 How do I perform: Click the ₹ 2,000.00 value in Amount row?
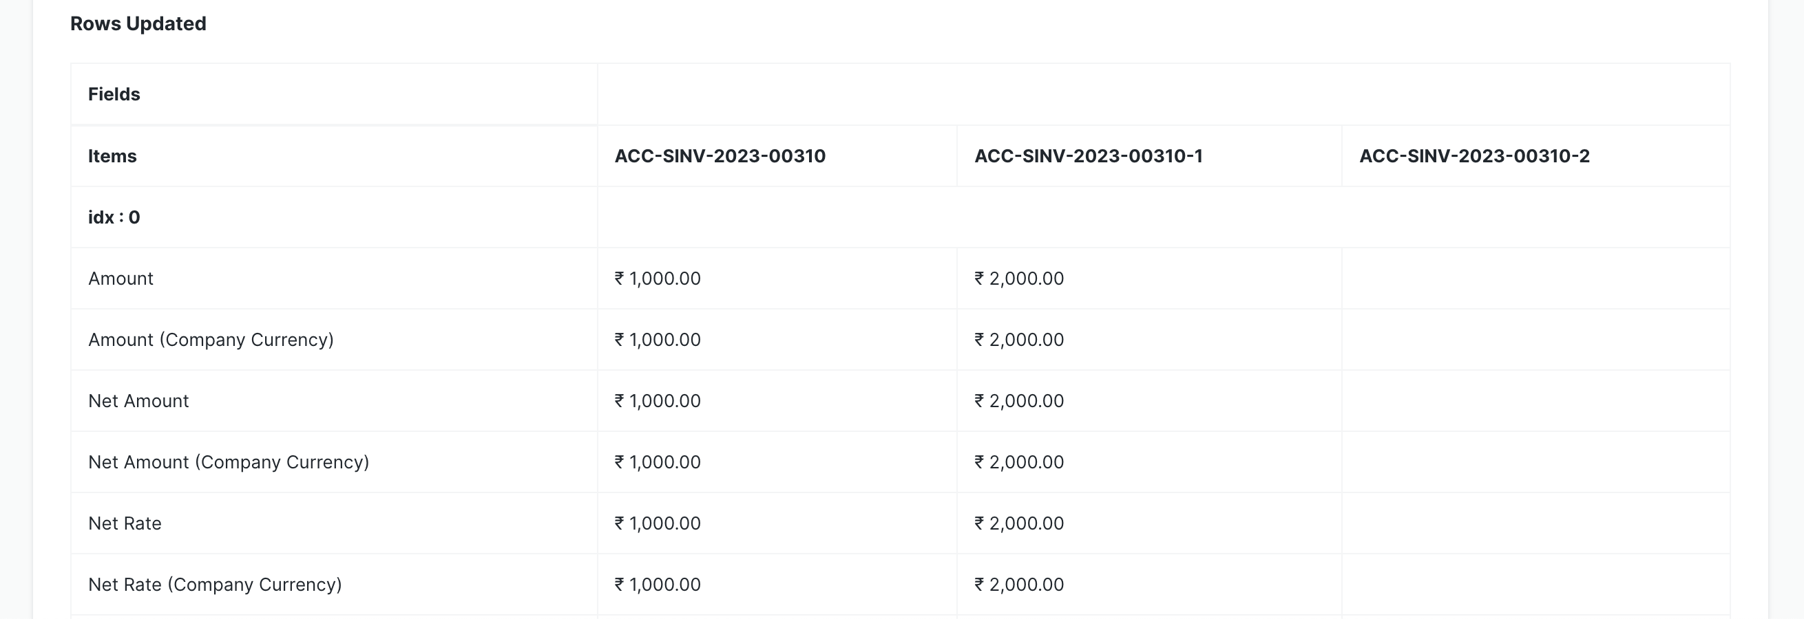[x=1019, y=279]
